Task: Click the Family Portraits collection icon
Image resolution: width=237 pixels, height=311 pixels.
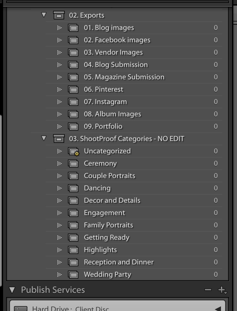Action: (73, 225)
